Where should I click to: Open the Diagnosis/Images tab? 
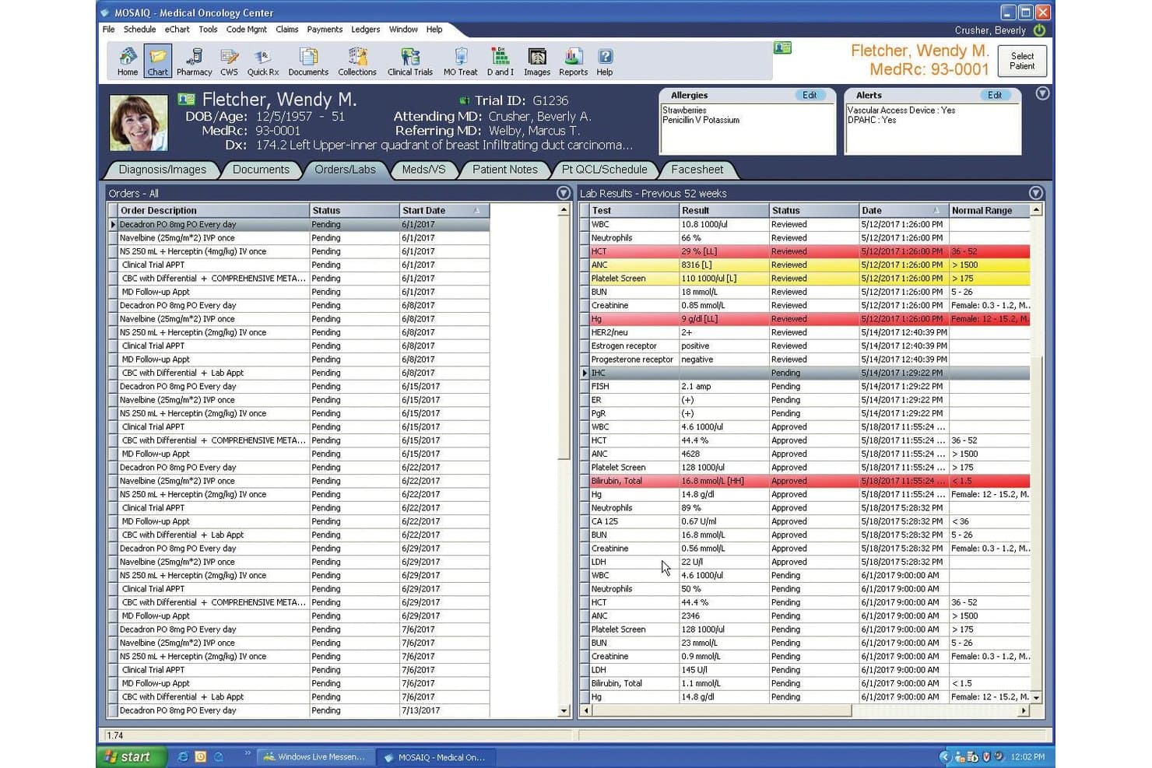click(163, 170)
